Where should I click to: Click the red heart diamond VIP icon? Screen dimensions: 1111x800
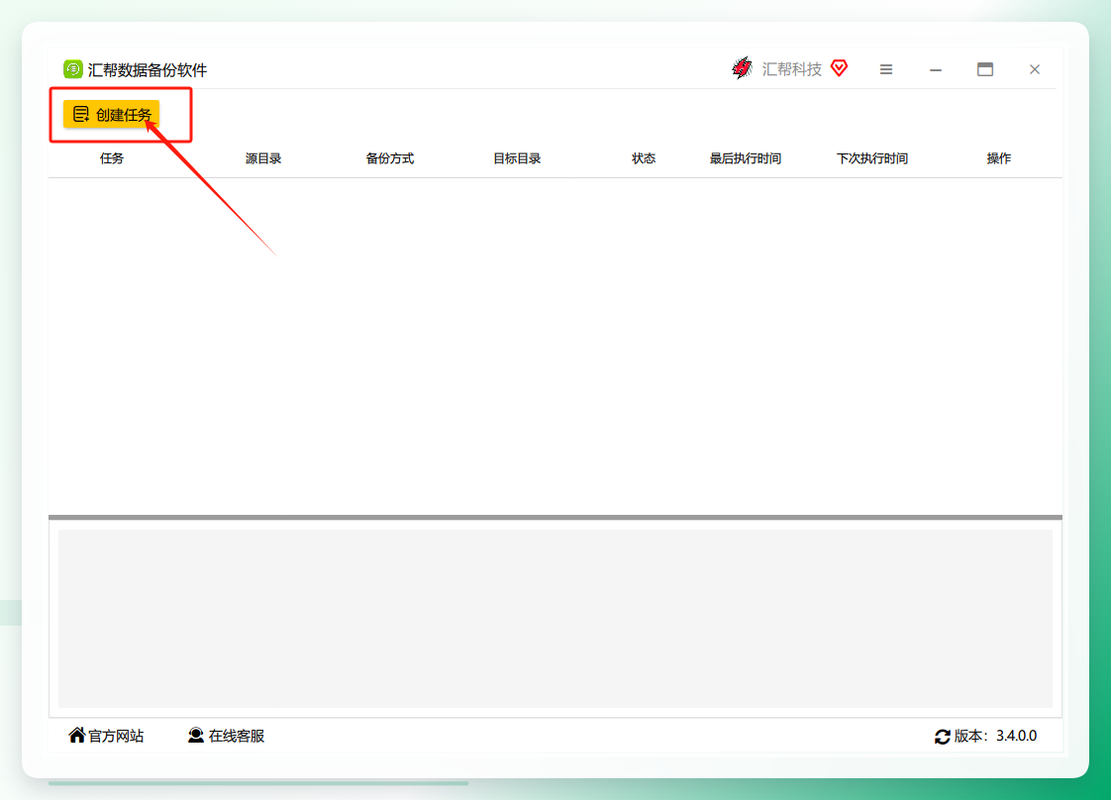(x=839, y=68)
